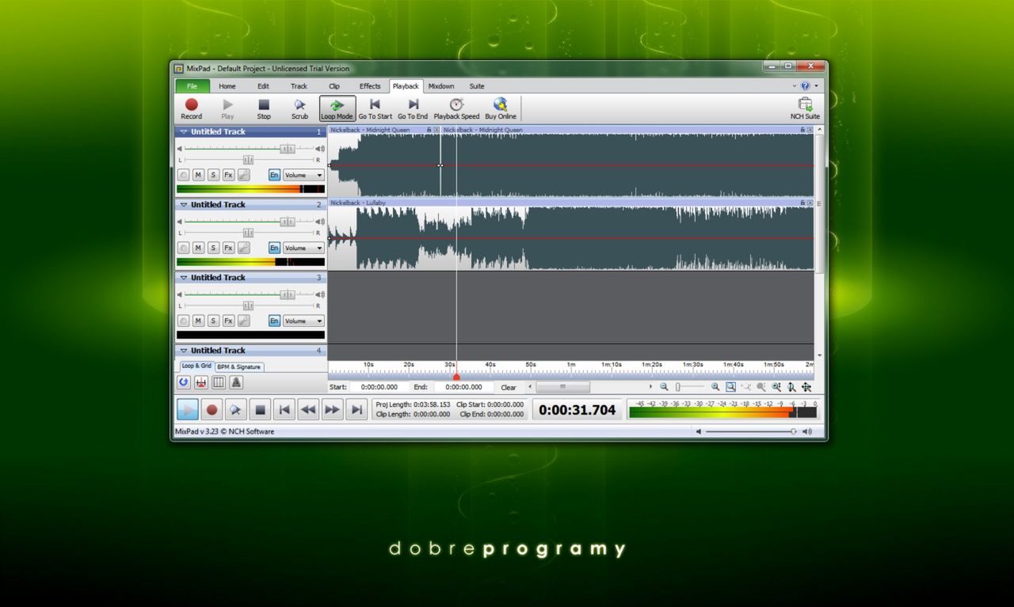Click the track 1 volume slider handle
This screenshot has width=1014, height=607.
288,149
